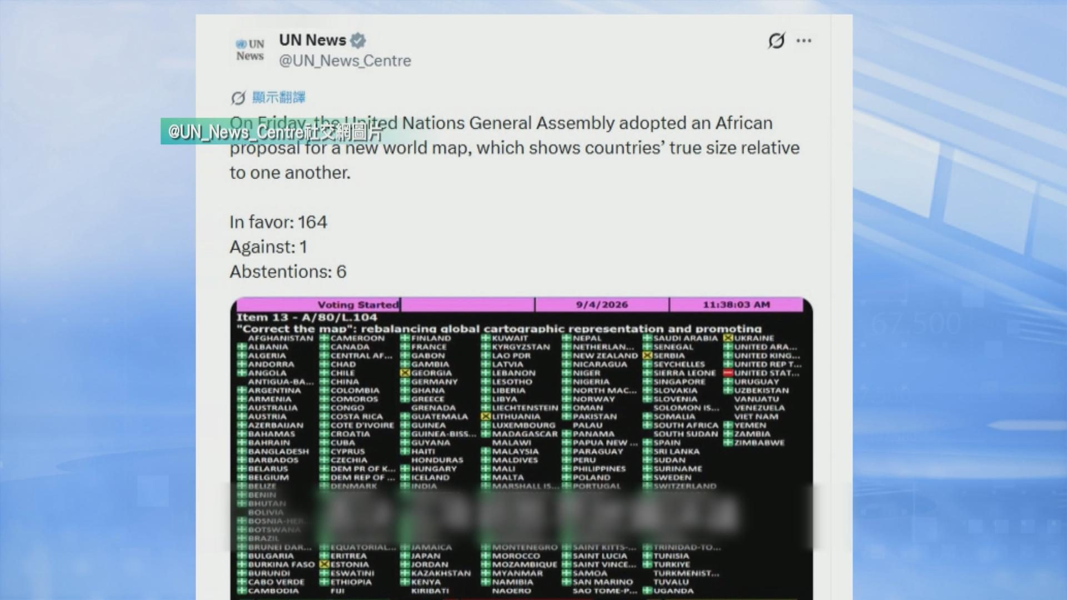Click SAN MARINO on the voting board
Image resolution: width=1067 pixels, height=600 pixels.
point(602,582)
